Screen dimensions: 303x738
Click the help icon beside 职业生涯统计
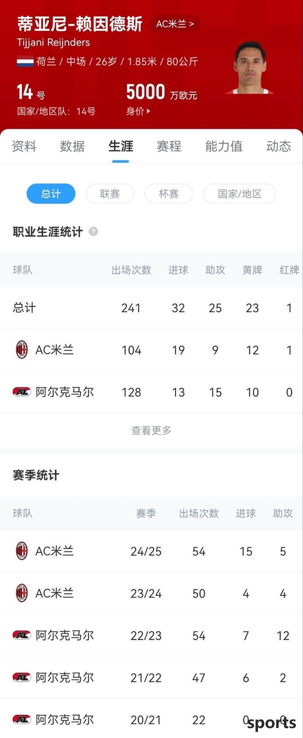point(93,232)
